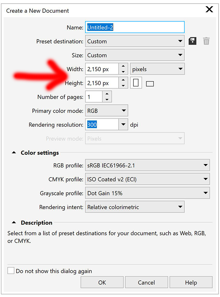Decrease number of pages with down arrow
The width and height of the screenshot is (220, 297).
[x=107, y=99]
